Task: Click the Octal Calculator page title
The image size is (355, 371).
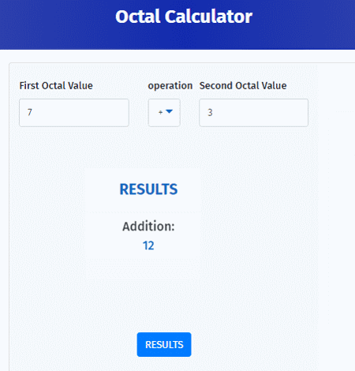Action: click(184, 17)
